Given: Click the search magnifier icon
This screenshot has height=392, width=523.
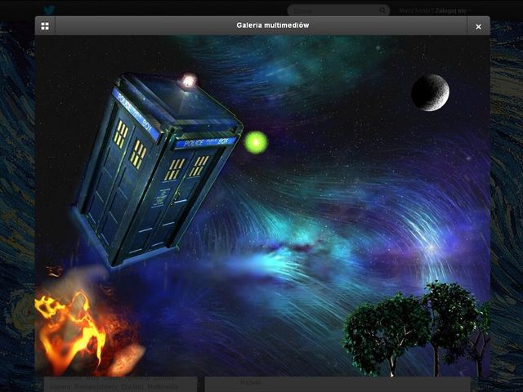Looking at the screenshot, I should [382, 11].
